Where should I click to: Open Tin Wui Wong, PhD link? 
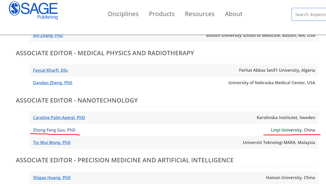click(52, 142)
